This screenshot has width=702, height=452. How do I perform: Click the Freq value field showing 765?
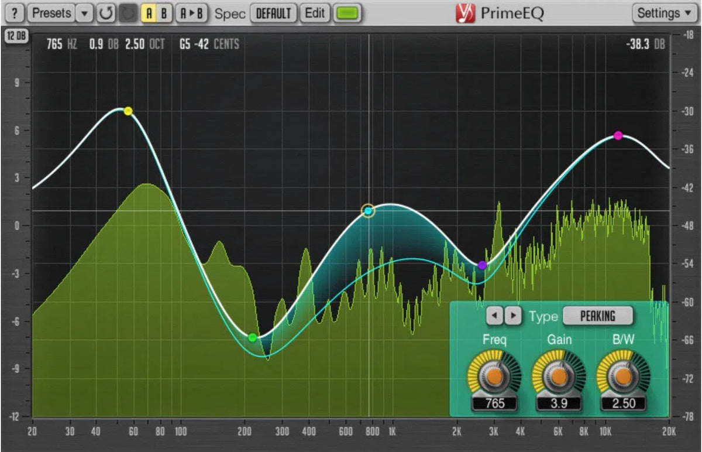[x=495, y=403]
